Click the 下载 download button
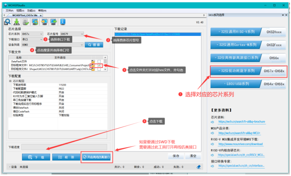291x176 pixels. click(36, 157)
